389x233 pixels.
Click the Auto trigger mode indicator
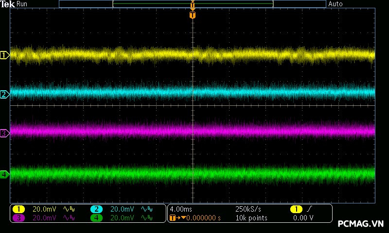(336, 4)
